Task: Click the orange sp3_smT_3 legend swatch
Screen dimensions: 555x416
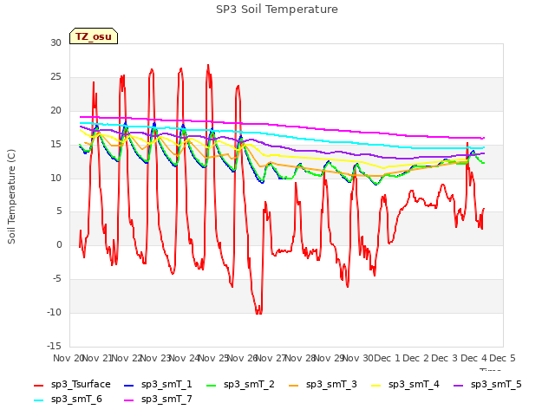Action: coord(294,385)
